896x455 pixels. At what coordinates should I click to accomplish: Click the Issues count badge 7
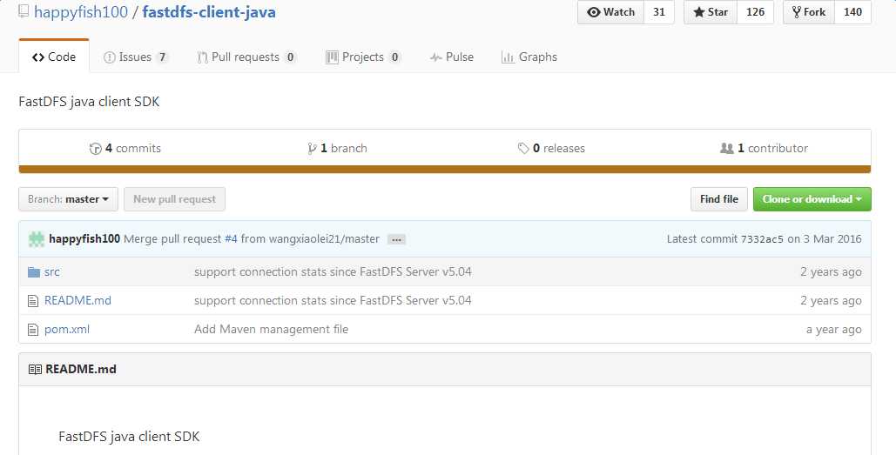162,57
